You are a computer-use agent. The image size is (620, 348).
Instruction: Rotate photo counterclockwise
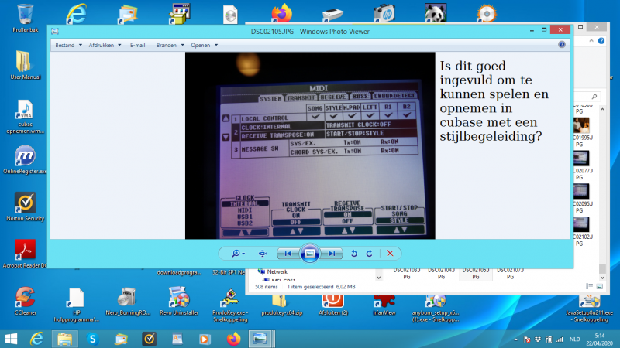pyautogui.click(x=354, y=254)
